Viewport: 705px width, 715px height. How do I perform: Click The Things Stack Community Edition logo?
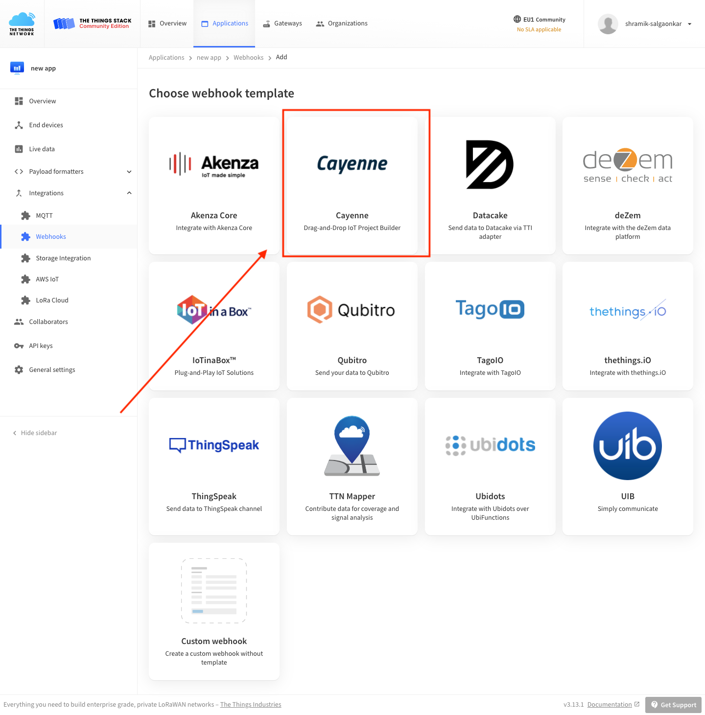coord(92,23)
